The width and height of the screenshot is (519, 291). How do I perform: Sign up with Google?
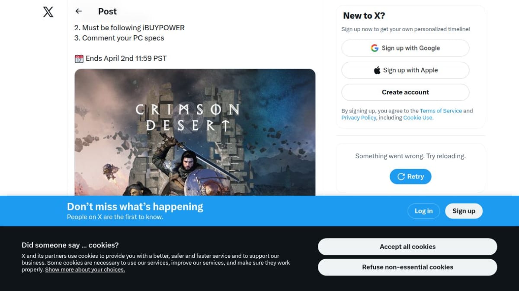pos(405,48)
